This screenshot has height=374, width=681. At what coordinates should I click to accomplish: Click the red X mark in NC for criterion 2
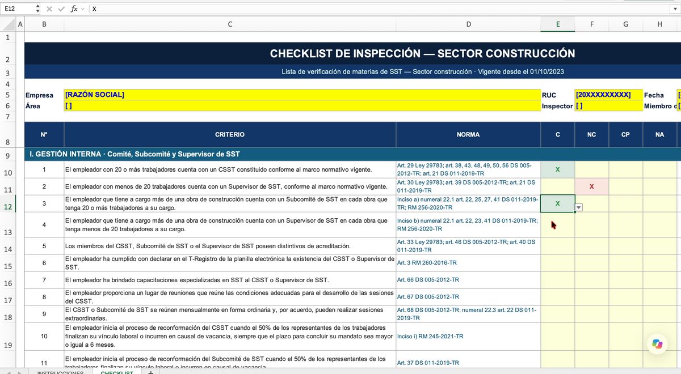pos(592,186)
